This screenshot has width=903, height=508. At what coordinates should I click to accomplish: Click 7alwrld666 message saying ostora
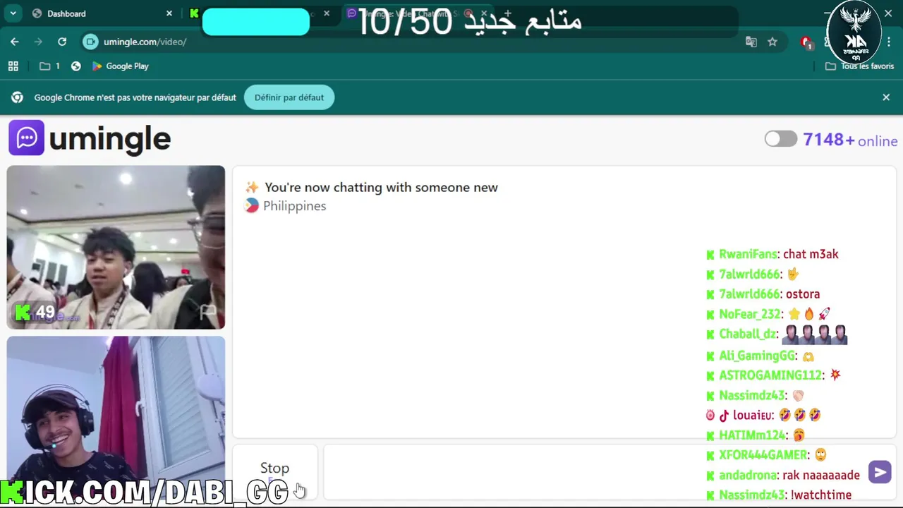click(x=803, y=294)
